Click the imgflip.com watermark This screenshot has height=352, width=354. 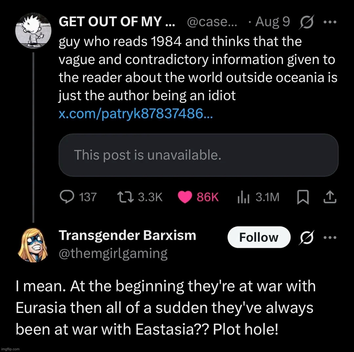[10, 349]
